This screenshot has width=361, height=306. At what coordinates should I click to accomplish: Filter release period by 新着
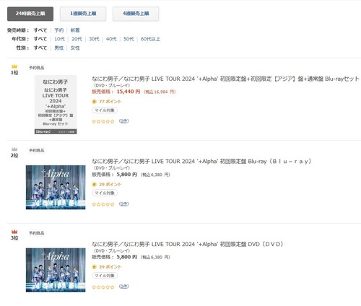click(x=75, y=30)
